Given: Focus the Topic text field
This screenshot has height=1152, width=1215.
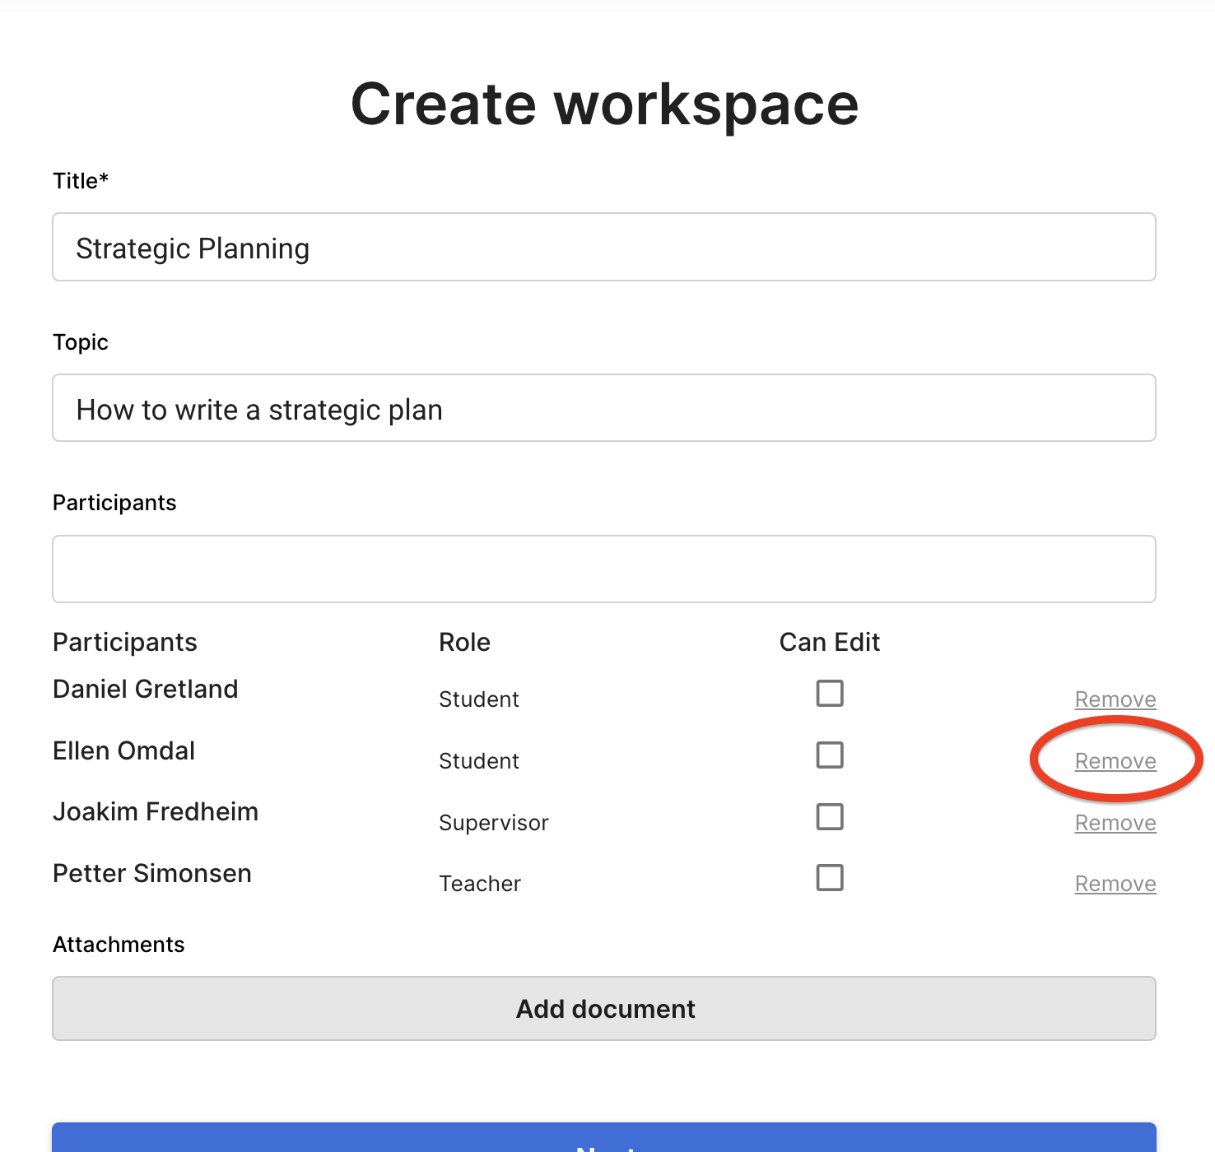Looking at the screenshot, I should pos(603,409).
